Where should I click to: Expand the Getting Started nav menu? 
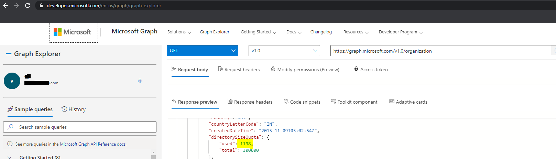(x=258, y=32)
